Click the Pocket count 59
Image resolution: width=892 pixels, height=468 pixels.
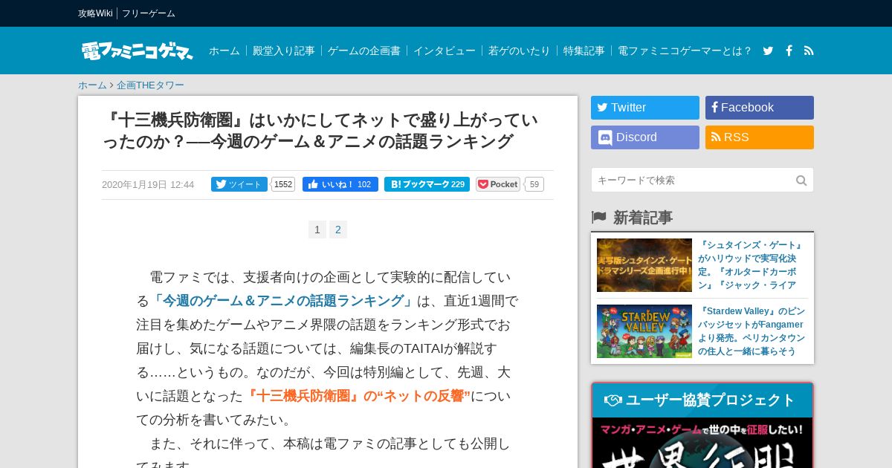(534, 184)
